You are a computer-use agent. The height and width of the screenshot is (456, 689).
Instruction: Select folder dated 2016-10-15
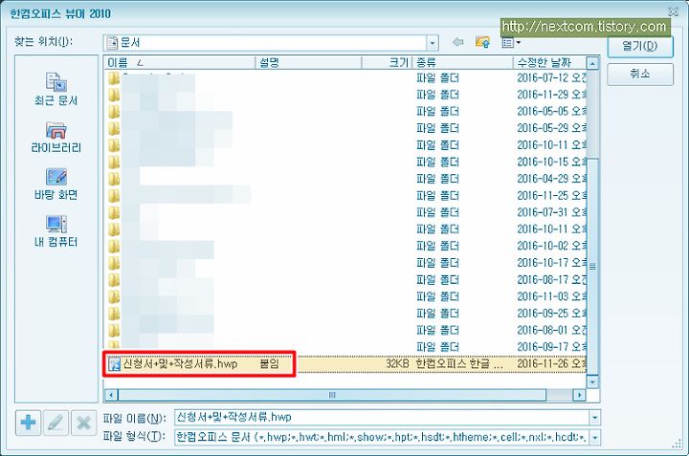[x=345, y=162]
